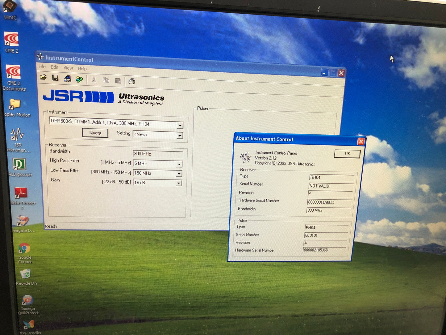Select the CME 2 Documents shortcut
Image resolution: width=446 pixels, height=335 pixels.
(14, 77)
